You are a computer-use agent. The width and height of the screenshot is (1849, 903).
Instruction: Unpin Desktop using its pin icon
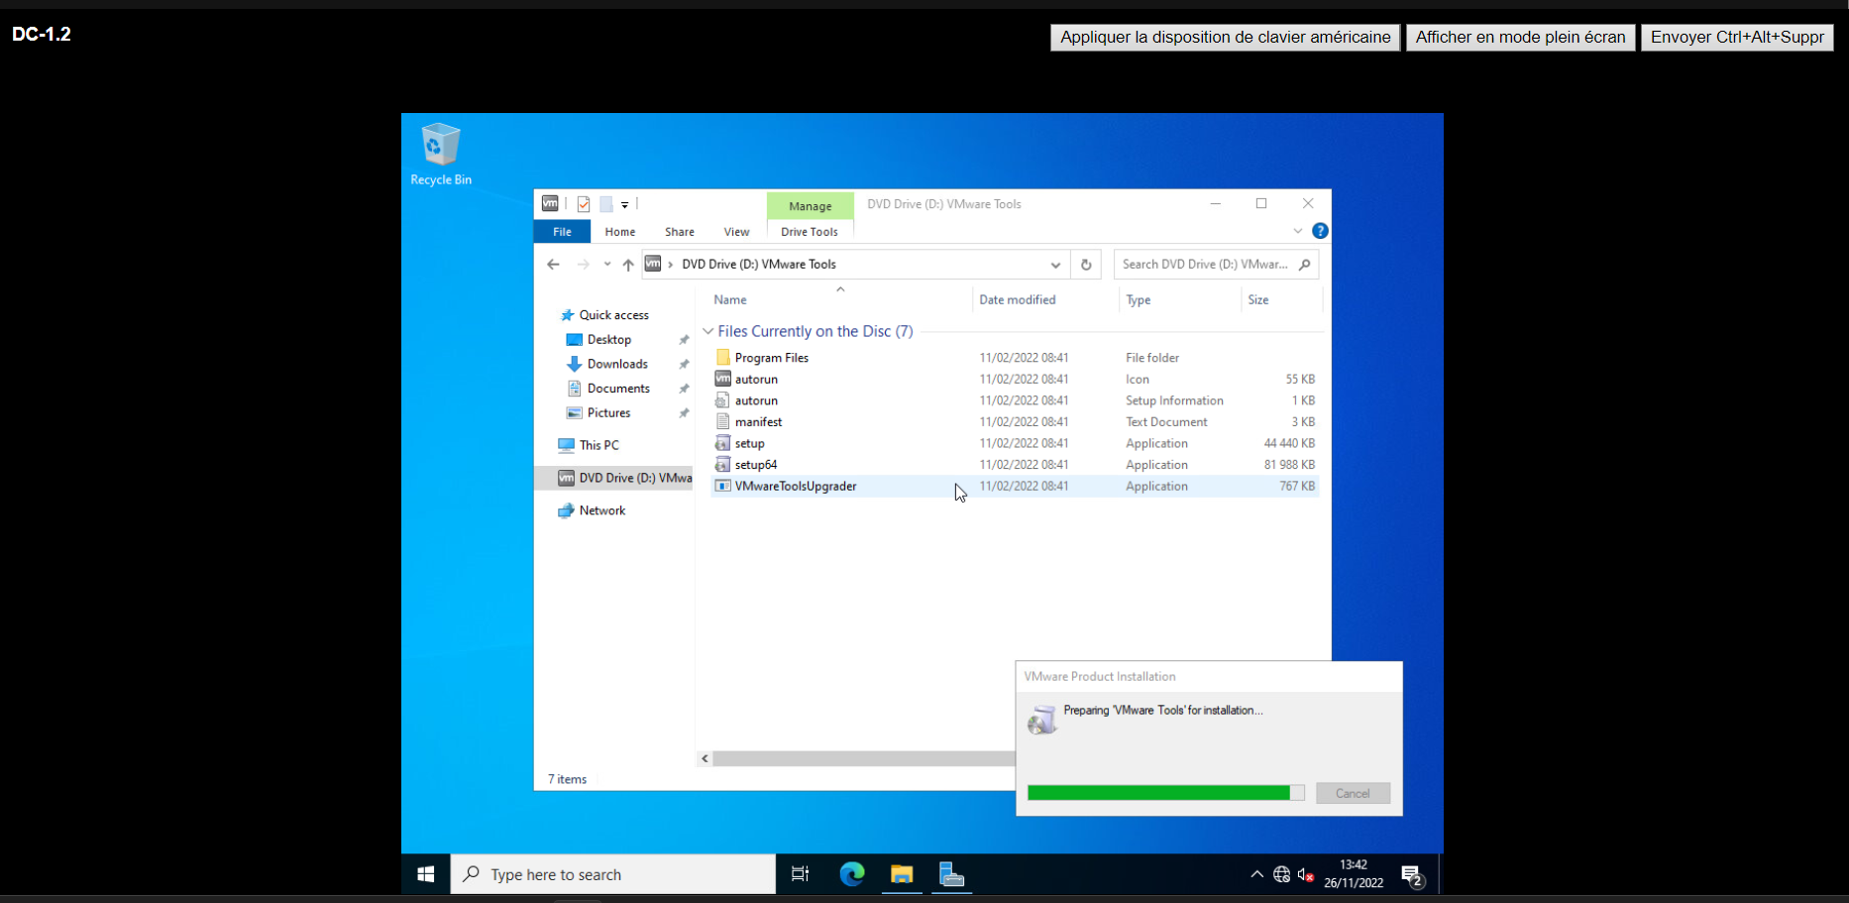[x=684, y=340]
